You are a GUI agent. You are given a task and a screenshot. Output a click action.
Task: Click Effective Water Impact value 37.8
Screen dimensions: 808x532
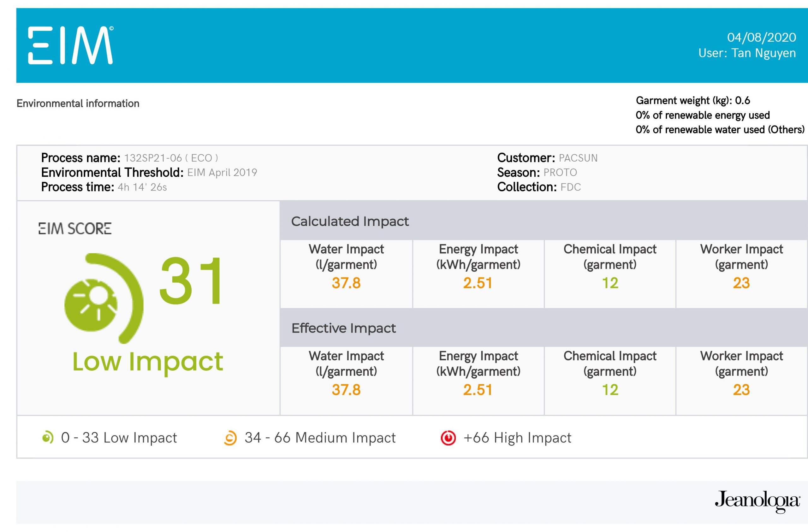tap(346, 390)
